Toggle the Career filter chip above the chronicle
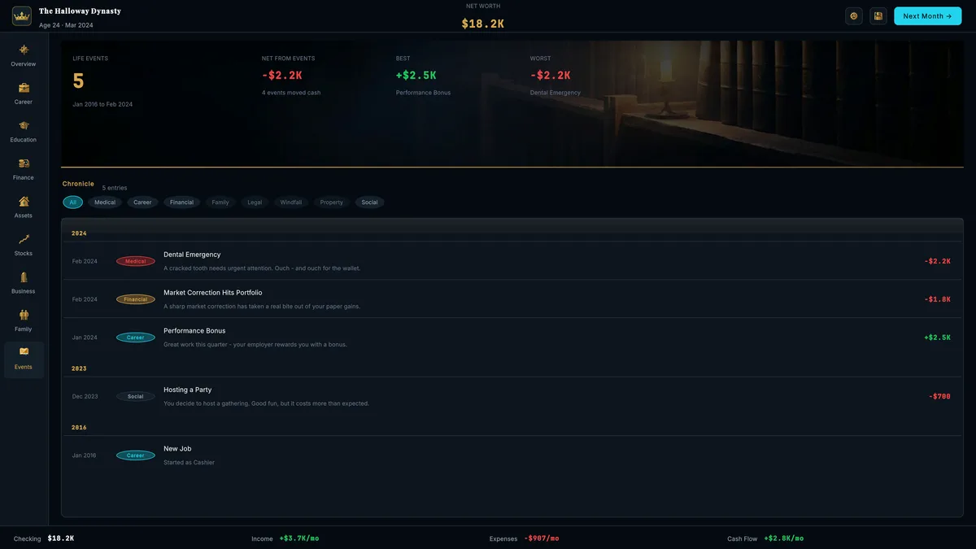Viewport: 976px width, 549px height. pos(142,203)
